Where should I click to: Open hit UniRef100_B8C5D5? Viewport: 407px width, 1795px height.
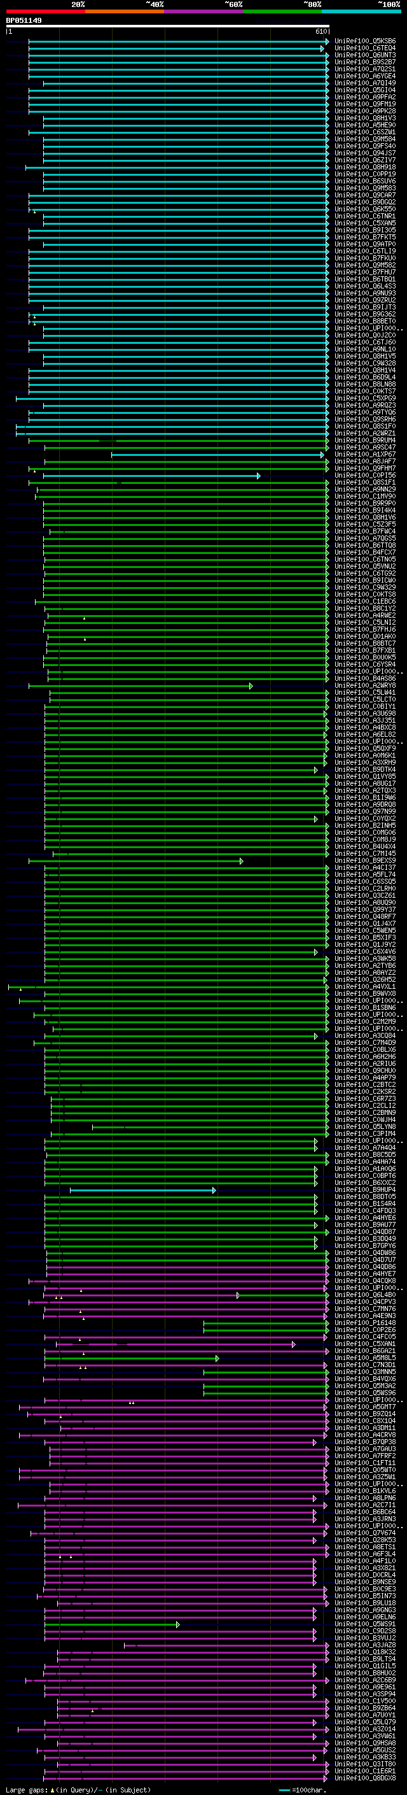click(x=365, y=1154)
